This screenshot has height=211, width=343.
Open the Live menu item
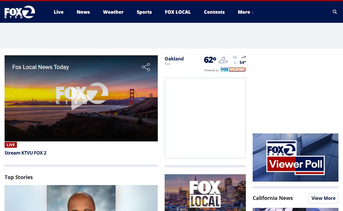(59, 12)
